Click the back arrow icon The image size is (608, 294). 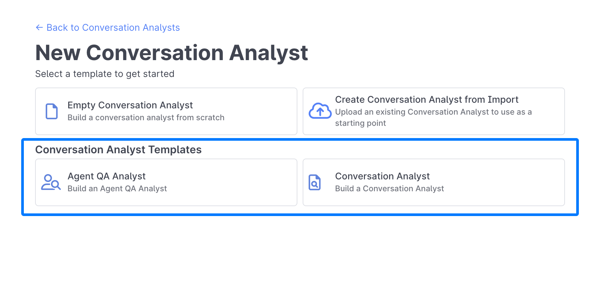[x=39, y=28]
